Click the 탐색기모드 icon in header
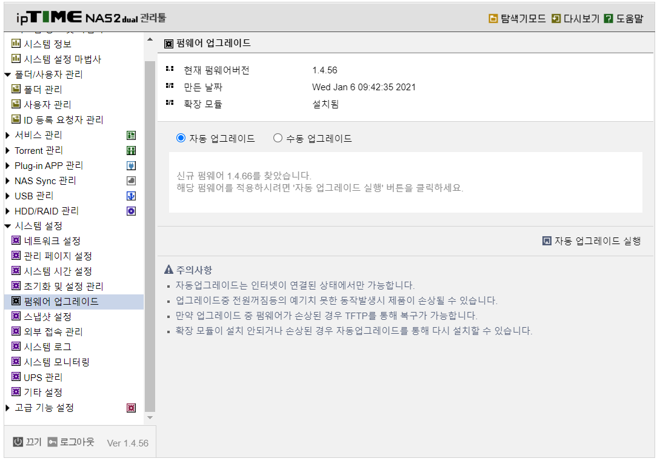 (x=493, y=19)
